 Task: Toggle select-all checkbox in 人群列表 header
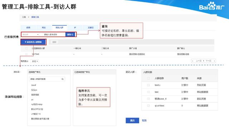[148, 78]
